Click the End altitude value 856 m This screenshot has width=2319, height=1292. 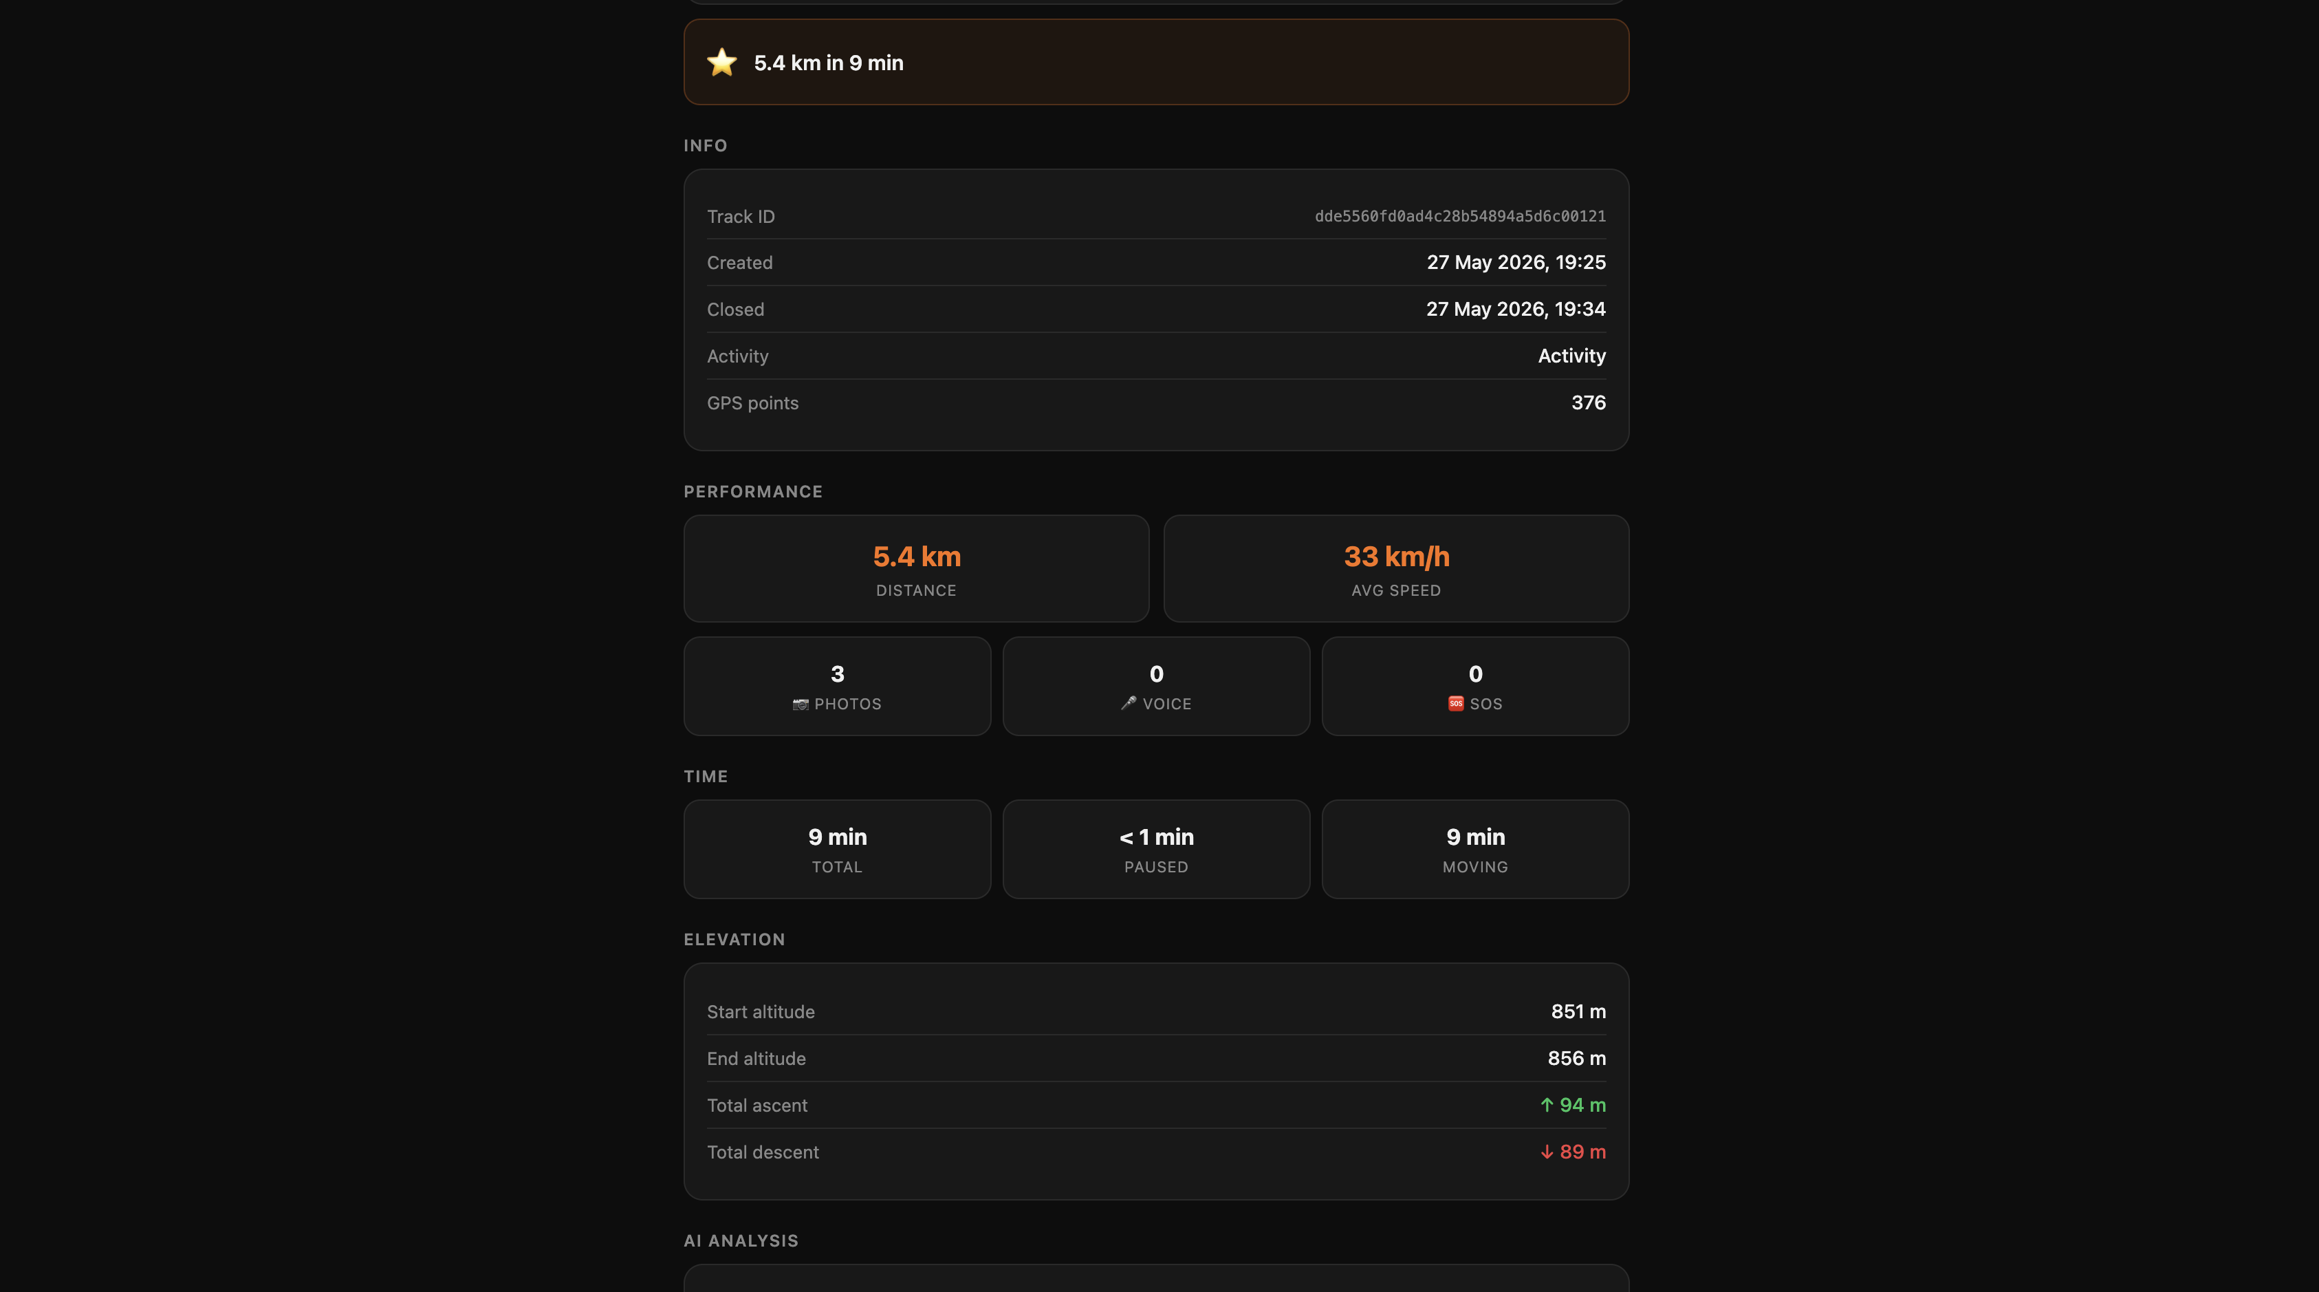pyautogui.click(x=1576, y=1058)
